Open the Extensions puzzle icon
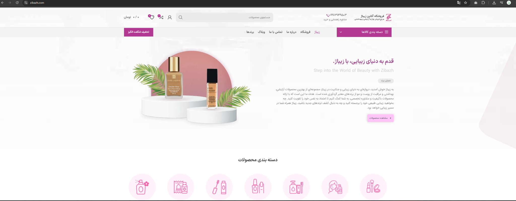The height and width of the screenshot is (201, 516). pyautogui.click(x=483, y=3)
